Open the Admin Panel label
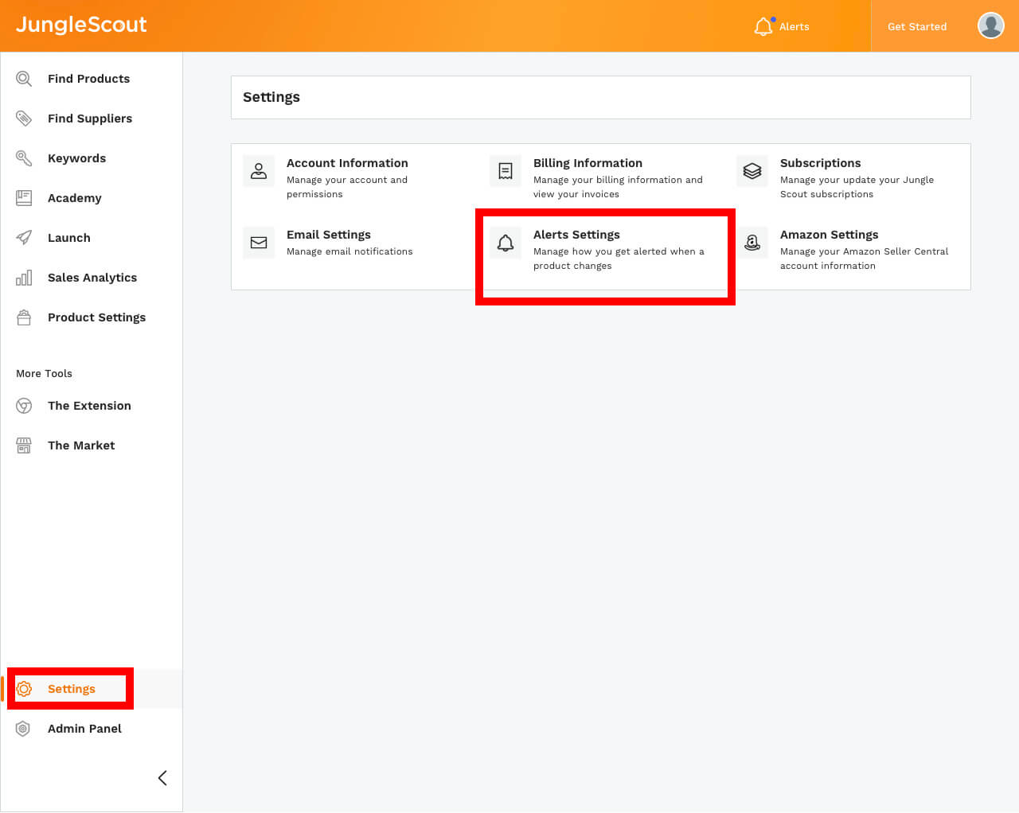 (x=84, y=729)
